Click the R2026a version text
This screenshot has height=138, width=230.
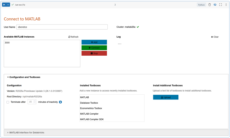point(39,91)
